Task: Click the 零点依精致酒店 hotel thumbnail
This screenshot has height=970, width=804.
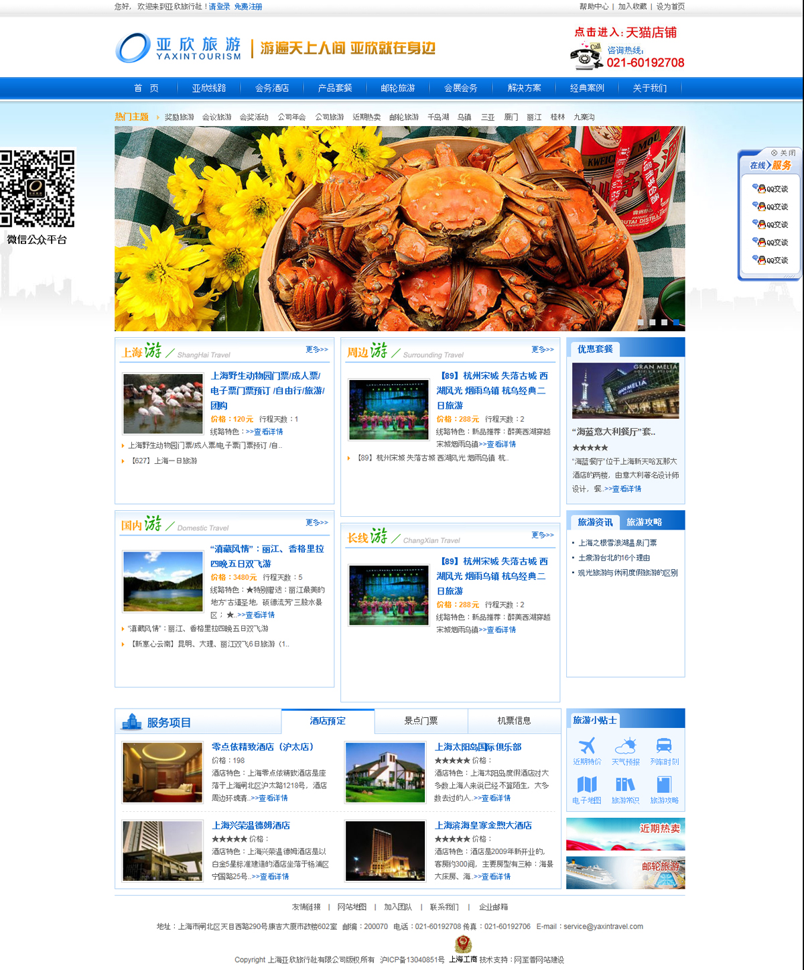Action: (163, 772)
